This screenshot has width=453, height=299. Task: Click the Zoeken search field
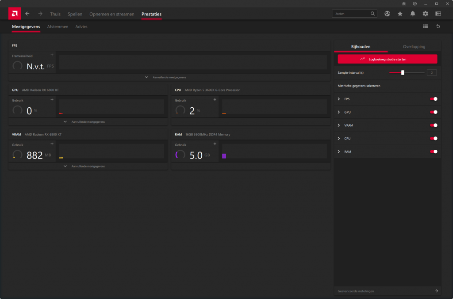tap(354, 14)
